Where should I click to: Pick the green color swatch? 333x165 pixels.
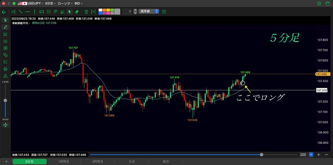(112, 10)
